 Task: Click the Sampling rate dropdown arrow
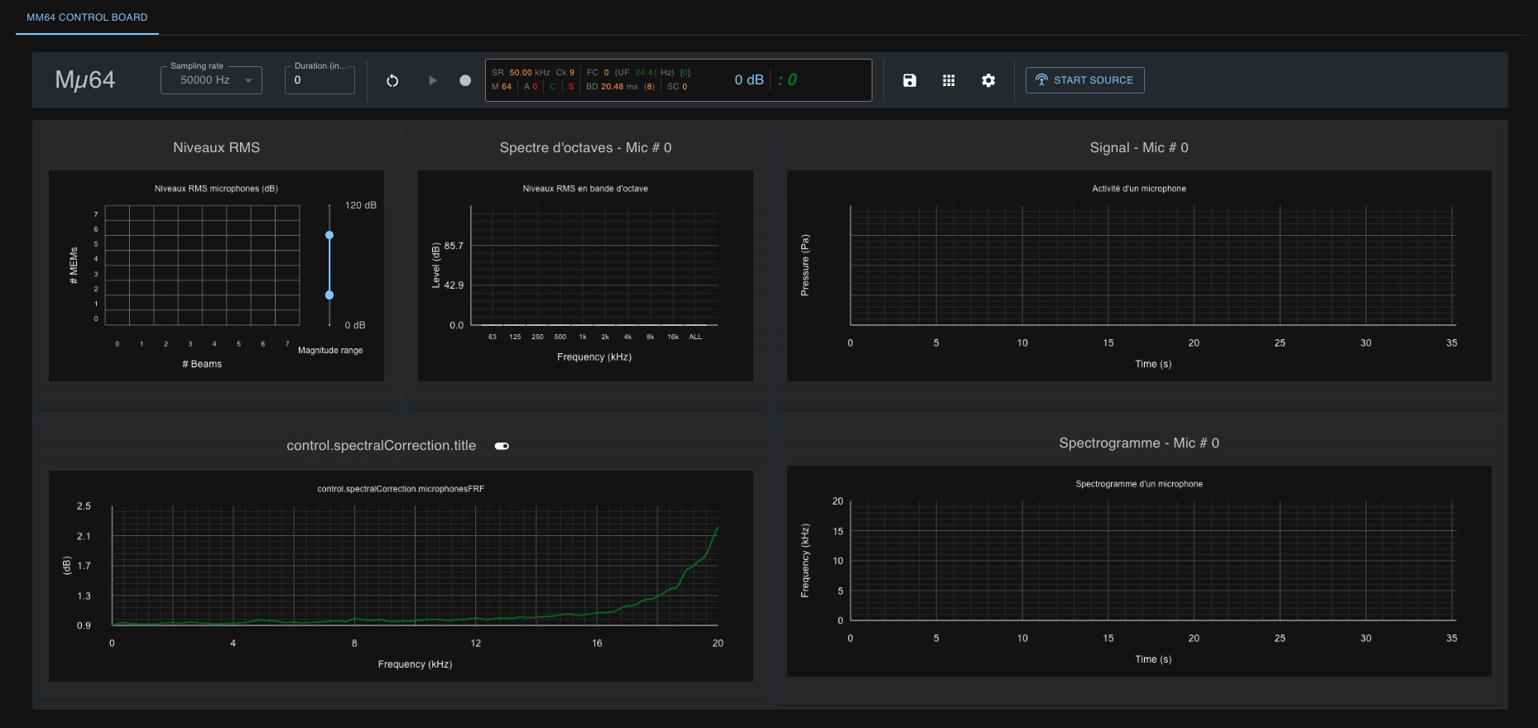click(248, 80)
